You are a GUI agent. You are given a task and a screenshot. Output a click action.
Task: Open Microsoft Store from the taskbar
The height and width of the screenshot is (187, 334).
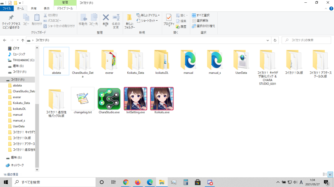(198, 182)
